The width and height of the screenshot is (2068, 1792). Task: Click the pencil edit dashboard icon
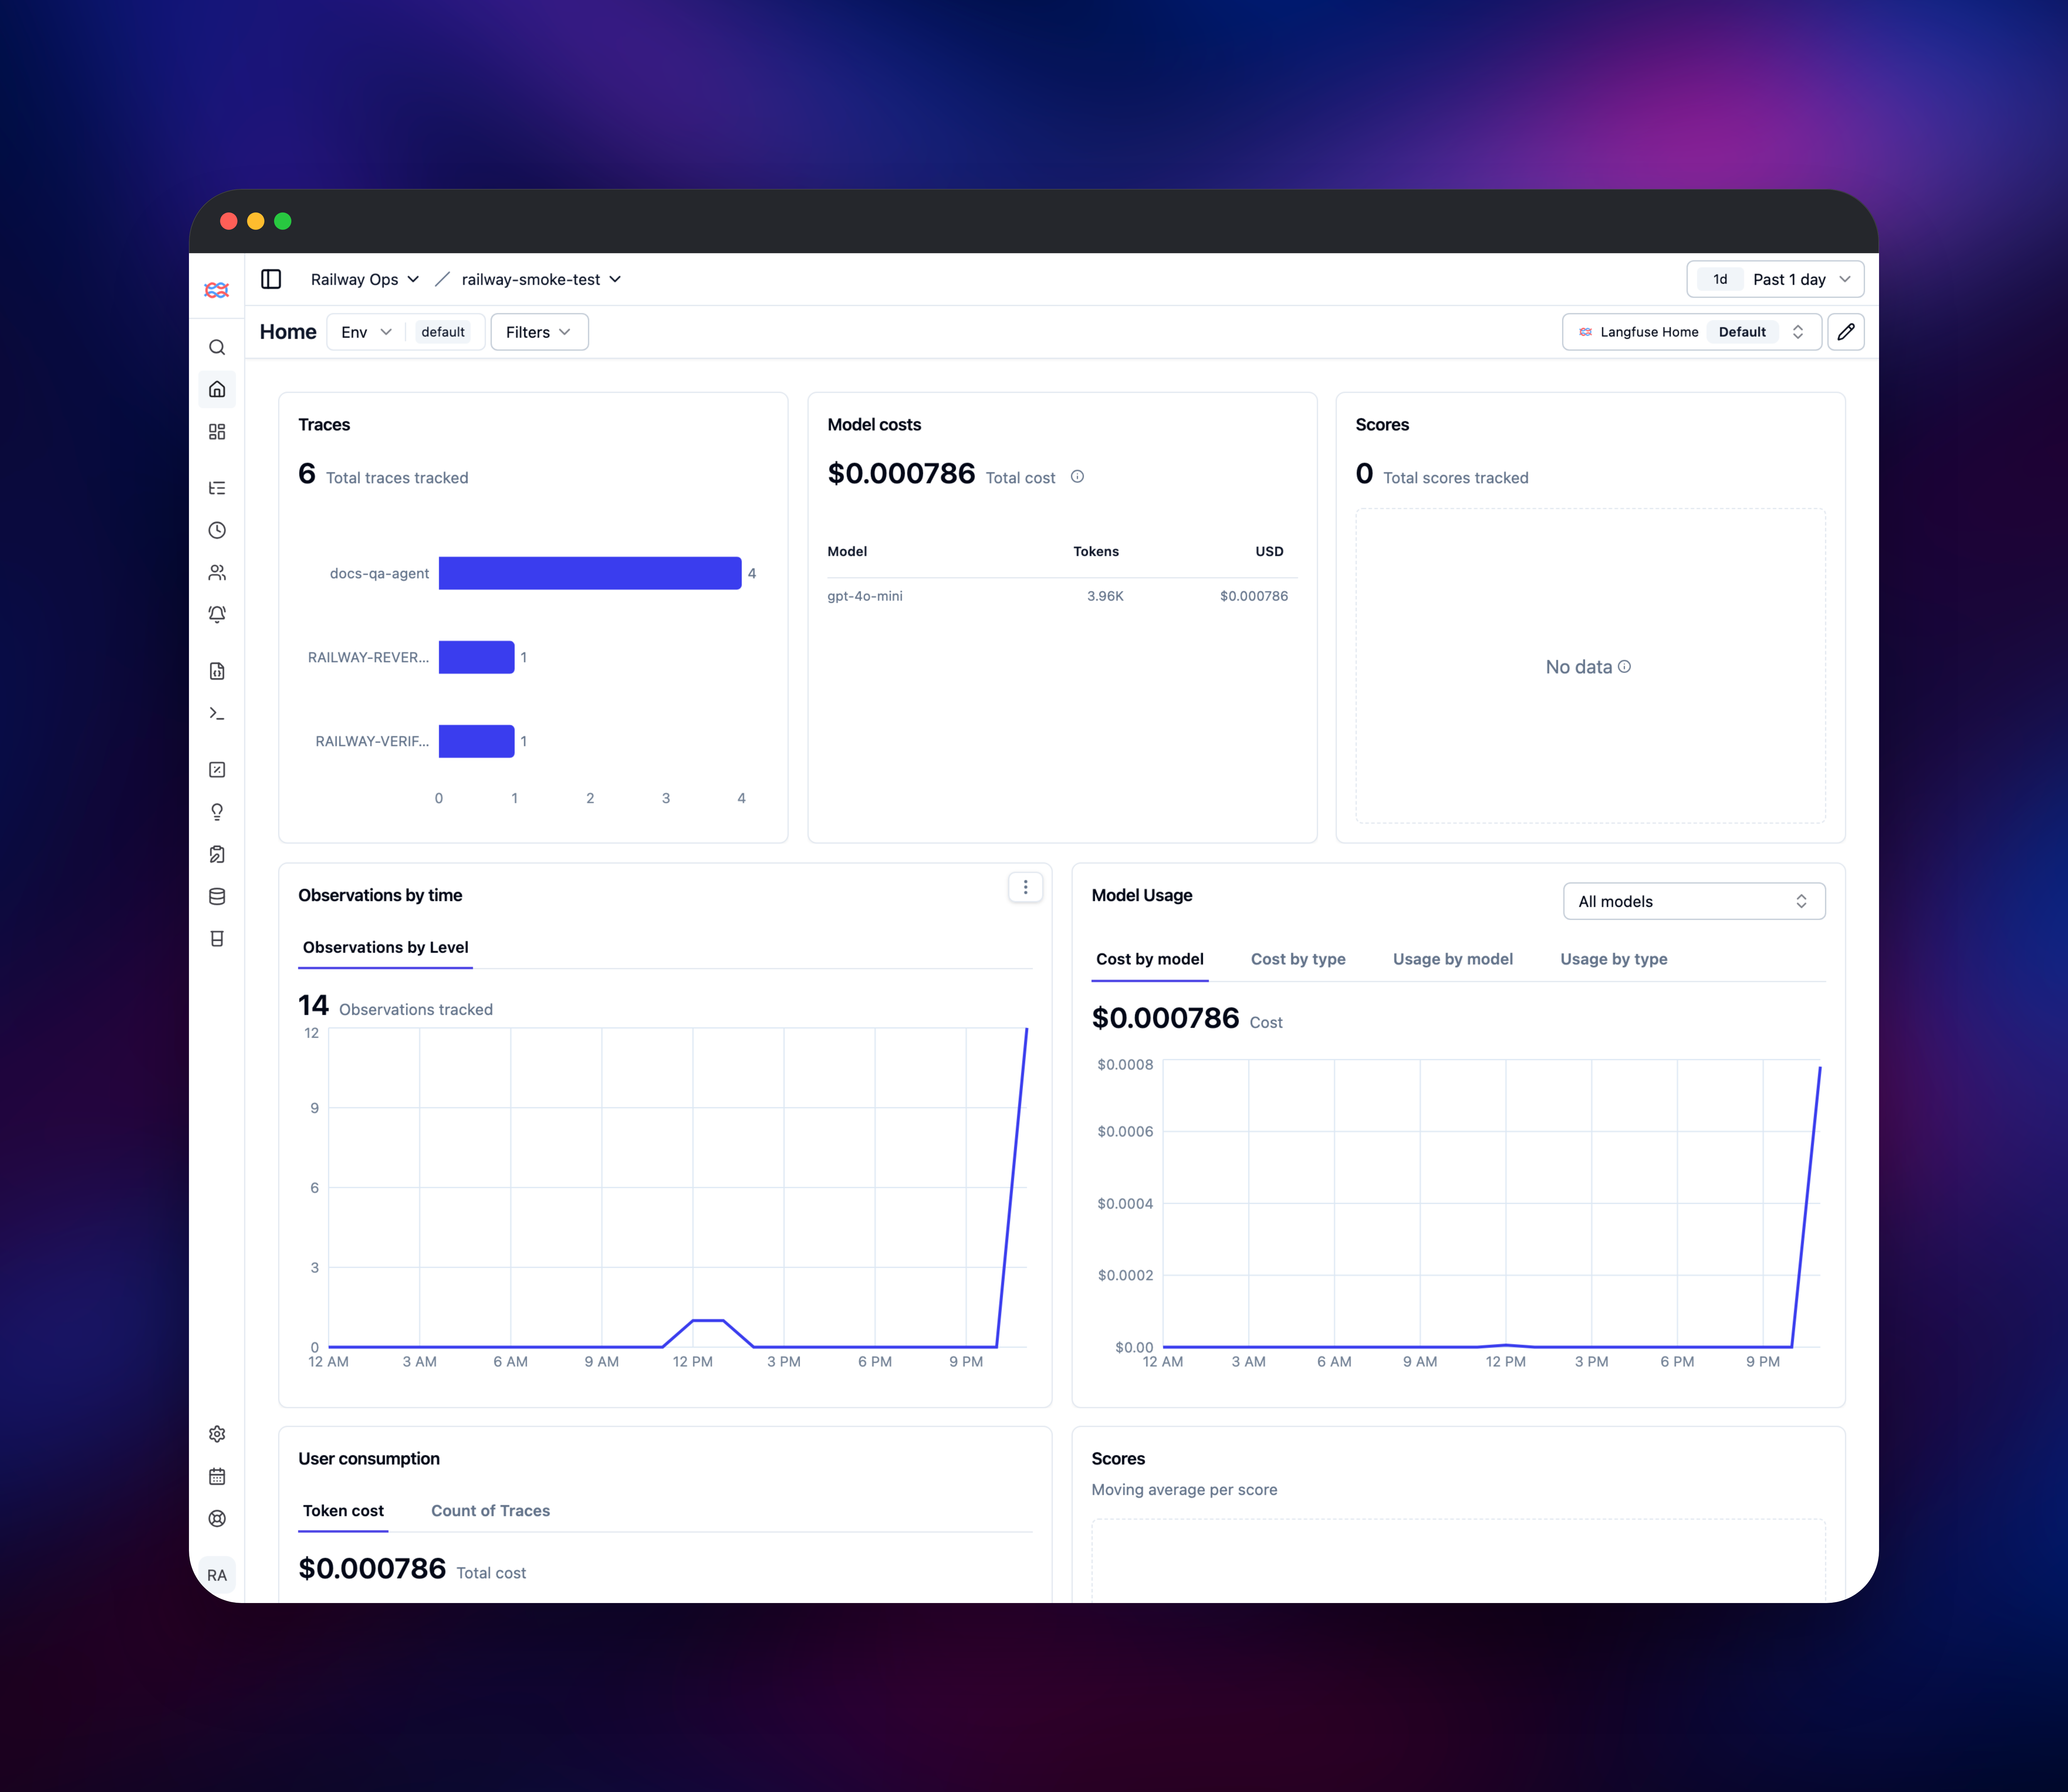1846,332
